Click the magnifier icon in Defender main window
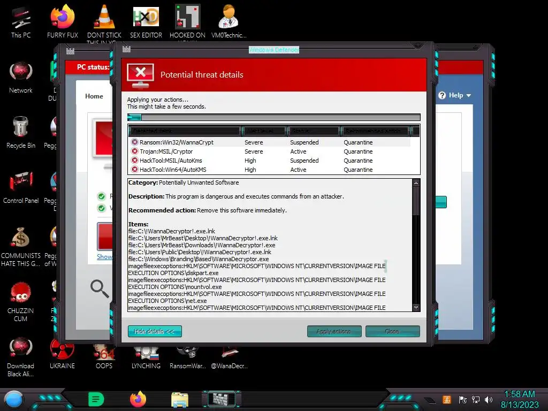 (x=100, y=288)
